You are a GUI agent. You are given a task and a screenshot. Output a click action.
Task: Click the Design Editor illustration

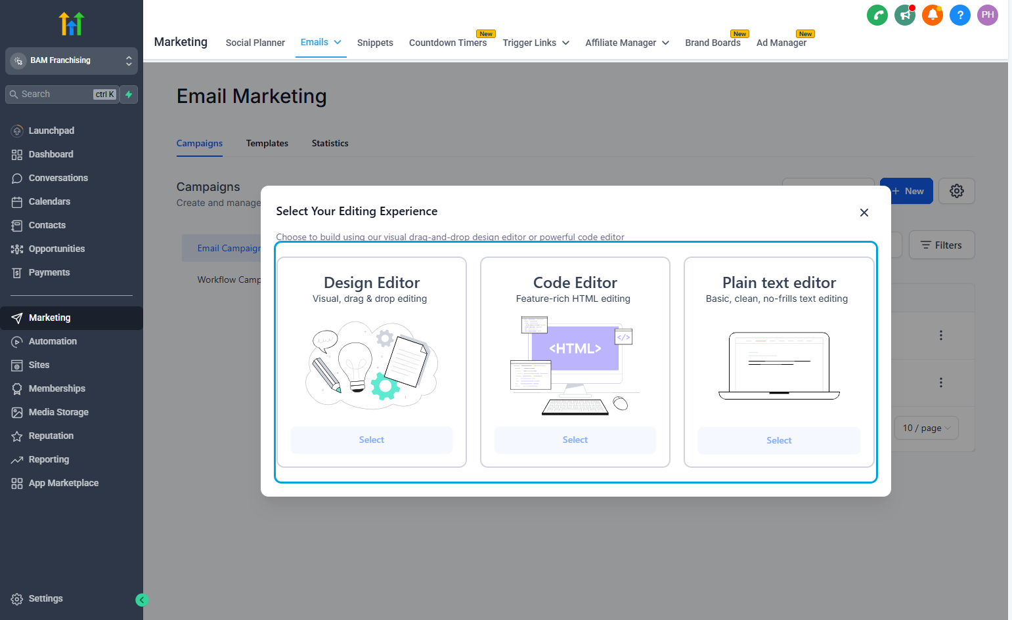click(372, 365)
